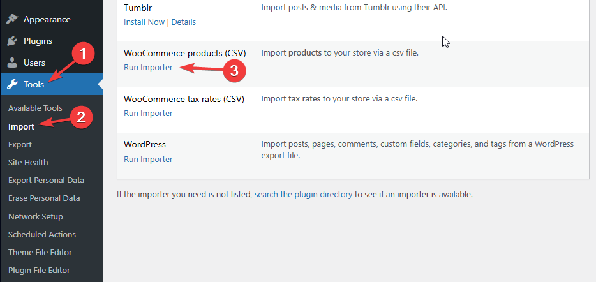Open the Plugin File Editor
Screen dimensions: 596x282
pos(39,270)
